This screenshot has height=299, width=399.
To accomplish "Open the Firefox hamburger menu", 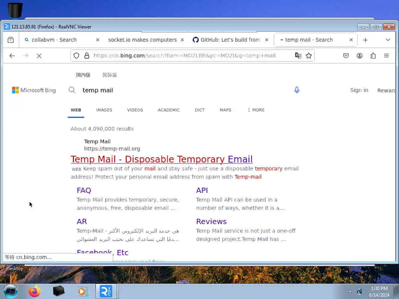I will (386, 55).
